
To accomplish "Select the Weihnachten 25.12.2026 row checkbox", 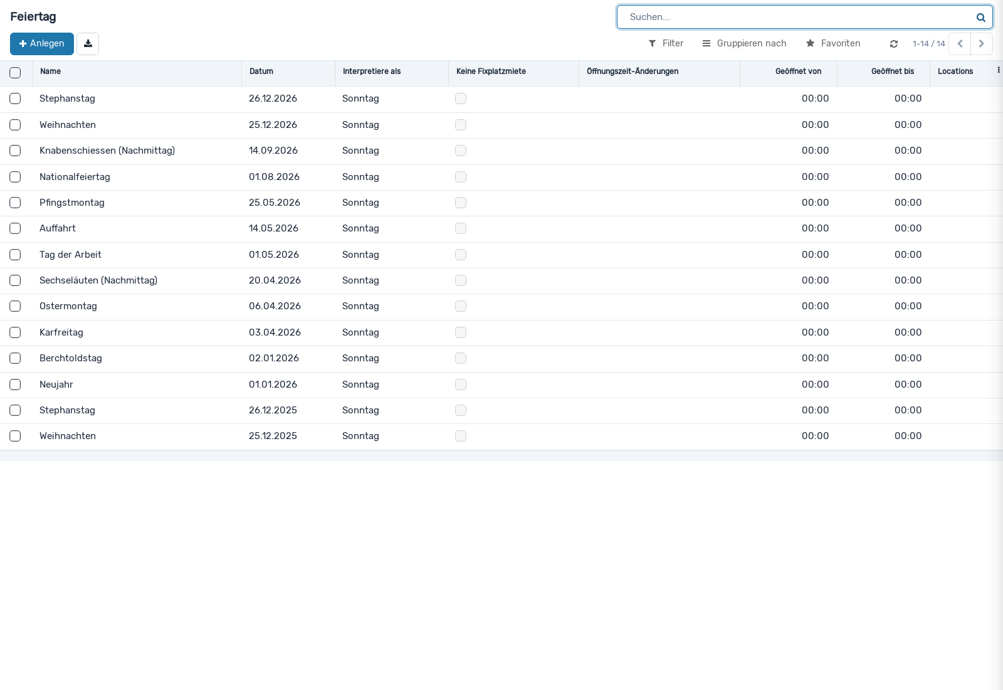I will [15, 125].
